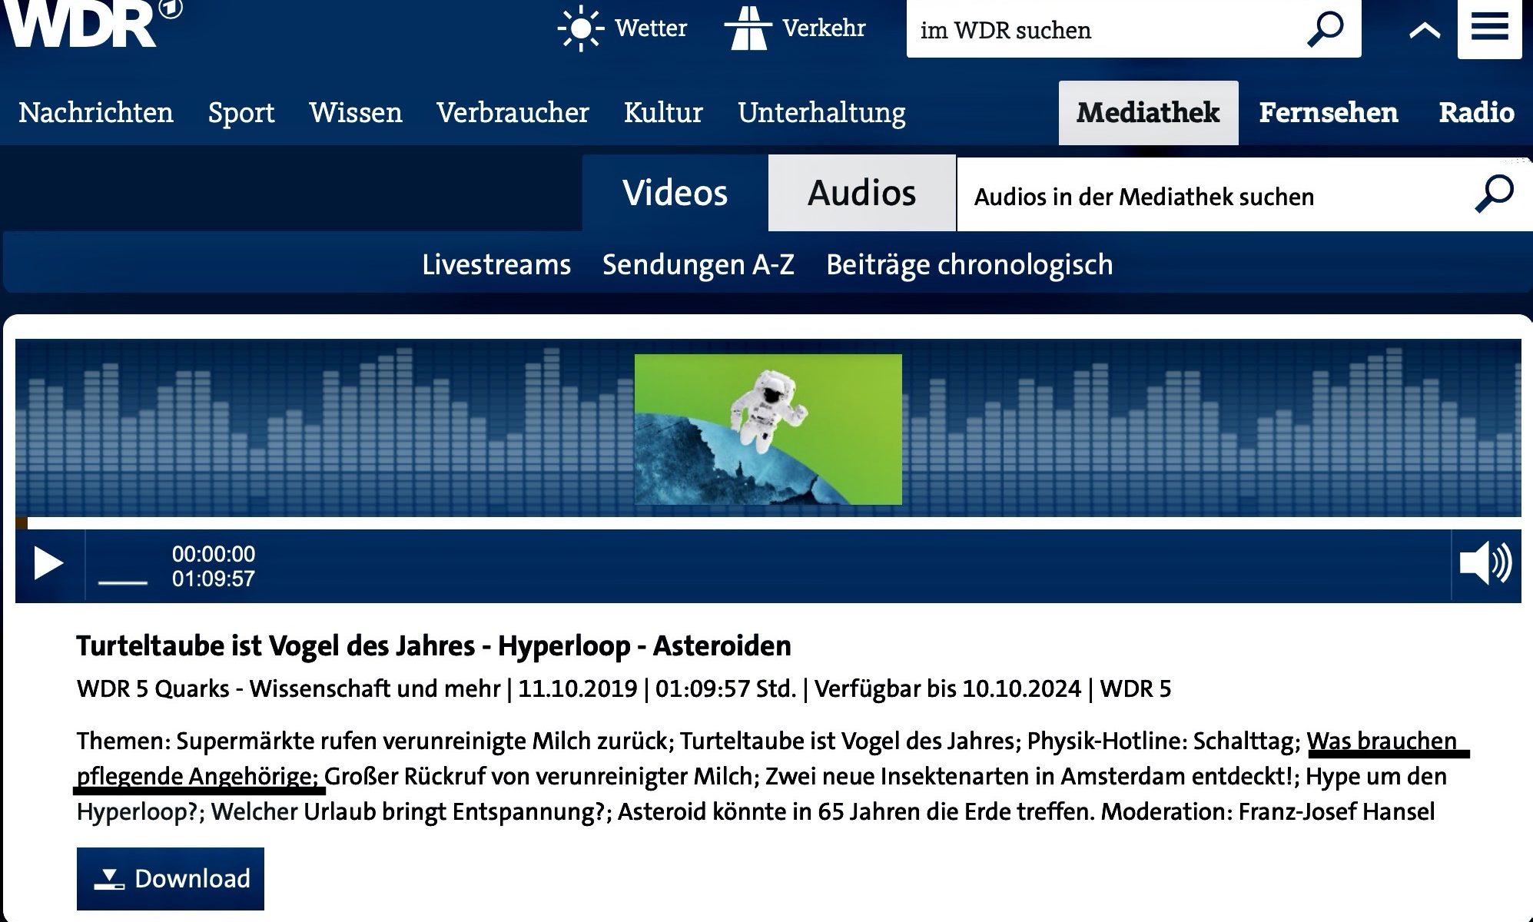Click the astronaut thumbnail image
The image size is (1533, 922).
(x=768, y=429)
